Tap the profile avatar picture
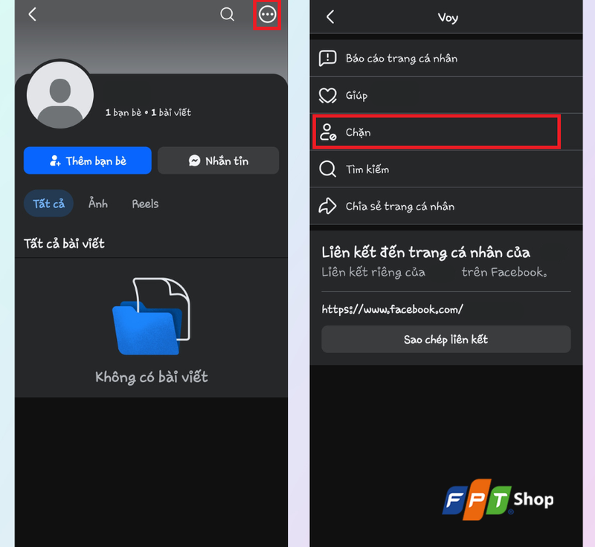Image resolution: width=595 pixels, height=547 pixels. [x=60, y=95]
